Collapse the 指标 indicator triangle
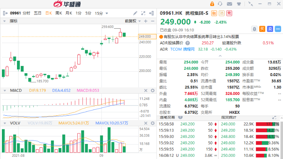The width and height of the screenshot is (283, 159). tap(4, 21)
